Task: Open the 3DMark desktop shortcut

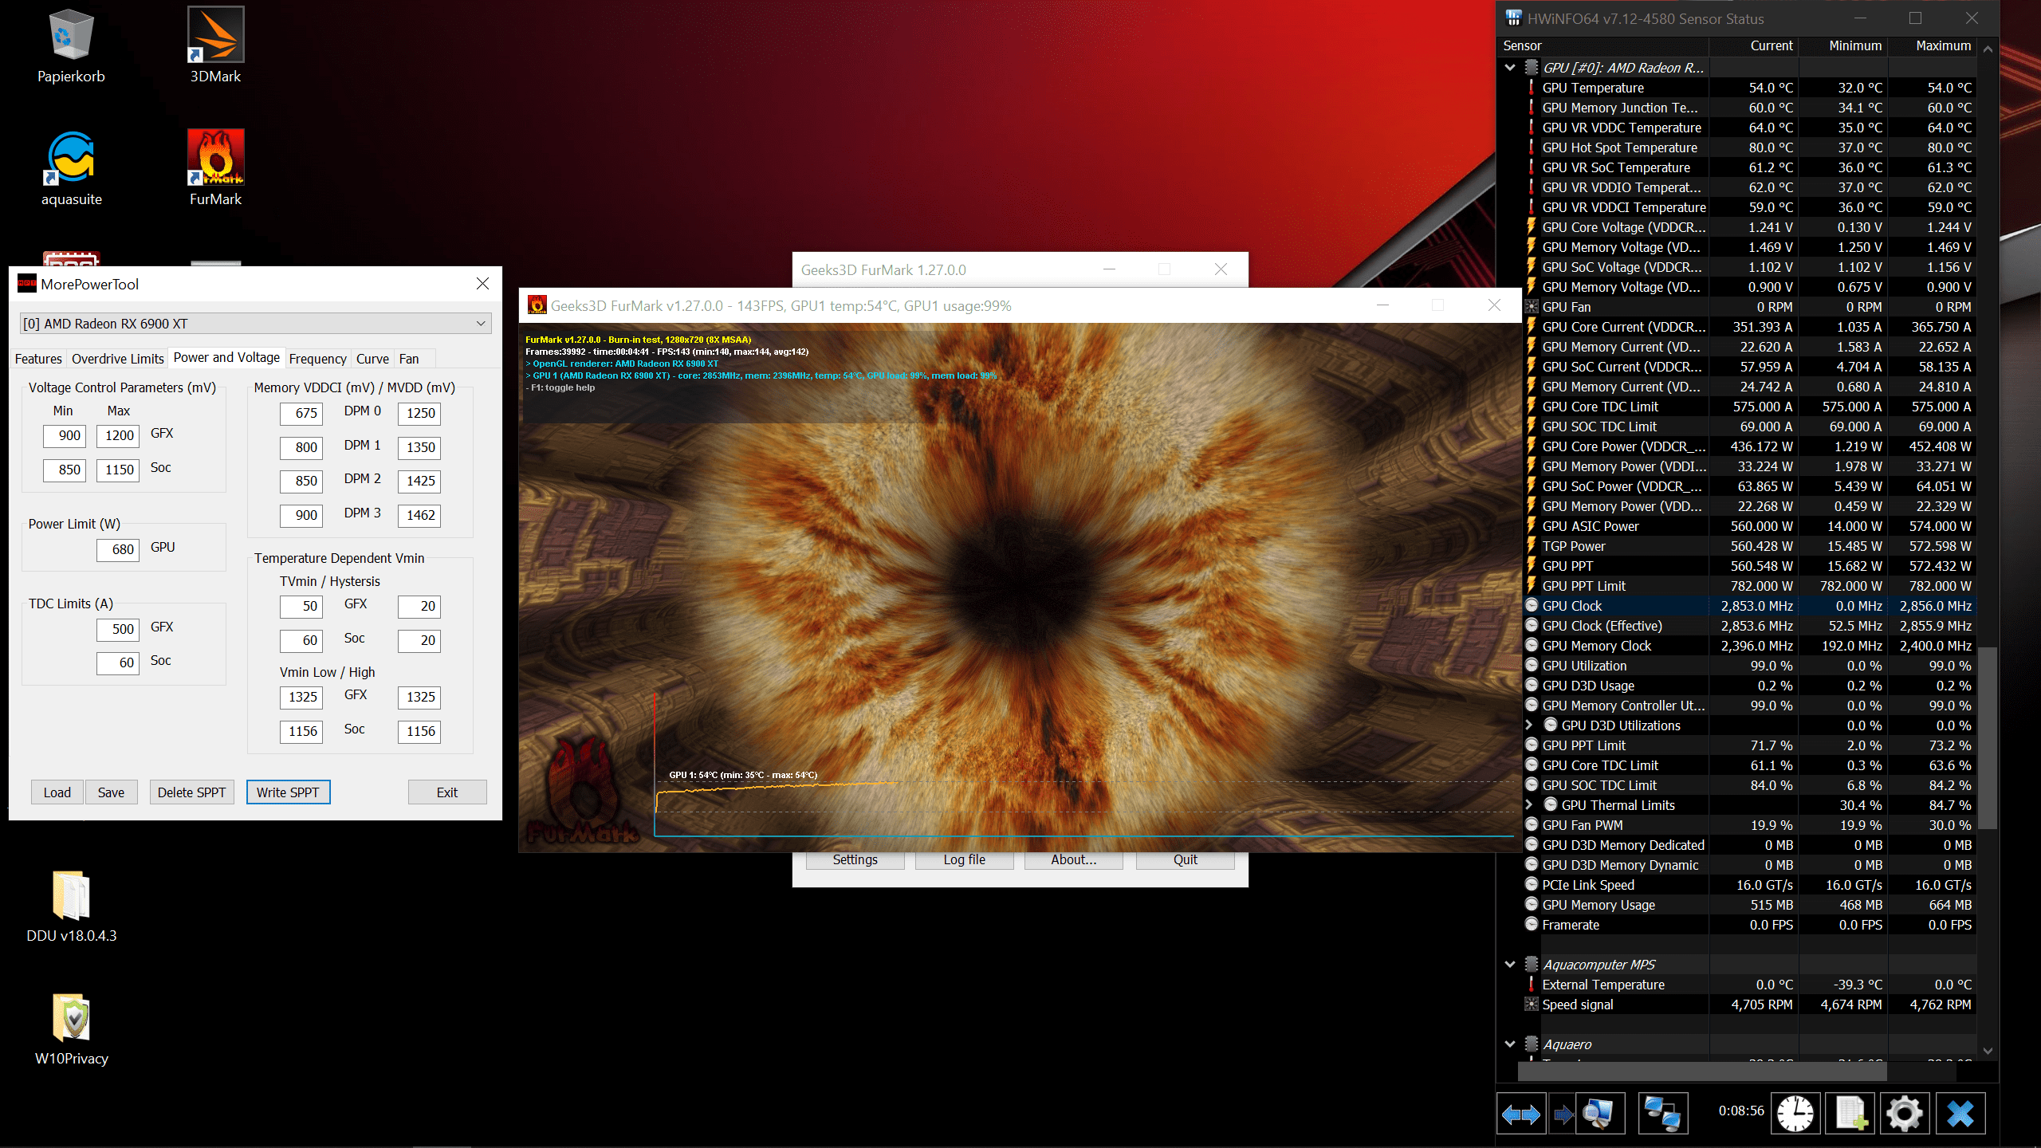Action: tap(215, 45)
